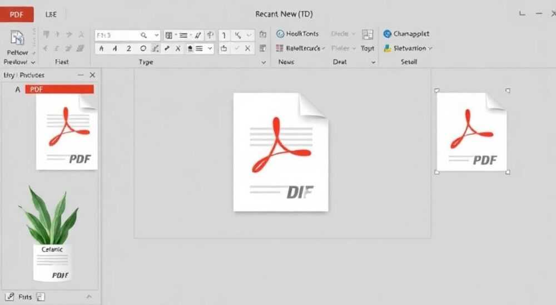Click the angled arrow icon next to 1

(x=238, y=35)
